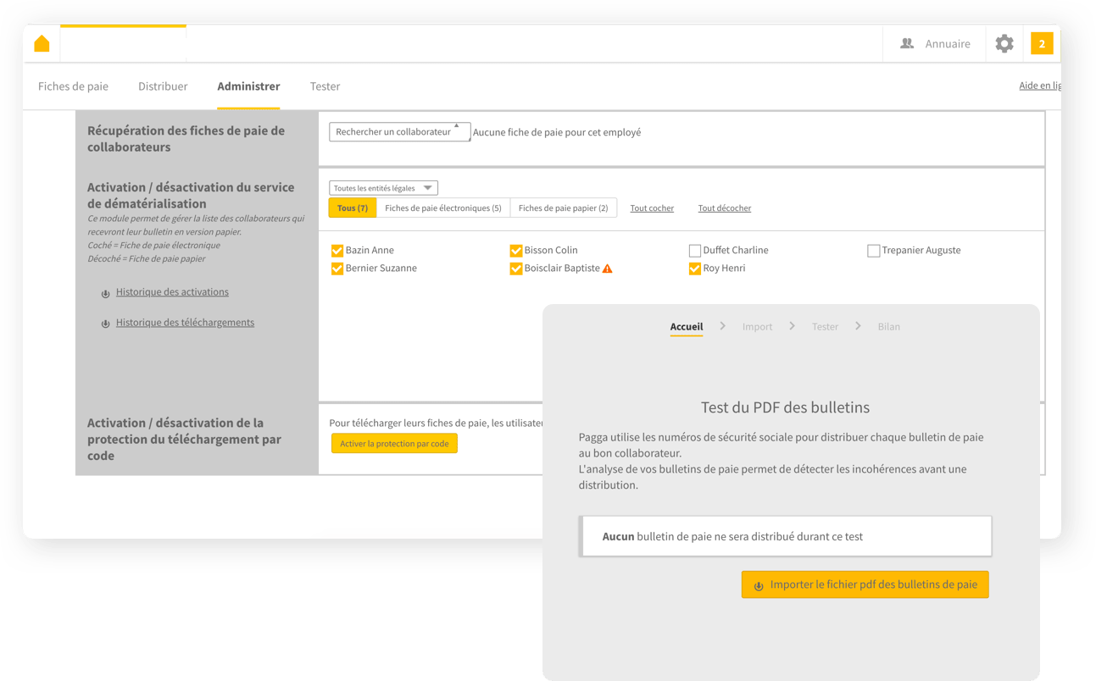Viewport: 1096px width, 681px height.
Task: Go to the Bilan wizard step
Action: click(x=888, y=327)
